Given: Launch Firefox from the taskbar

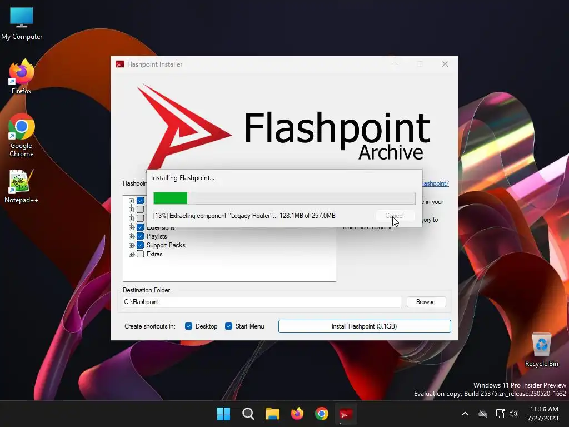Looking at the screenshot, I should (297, 414).
